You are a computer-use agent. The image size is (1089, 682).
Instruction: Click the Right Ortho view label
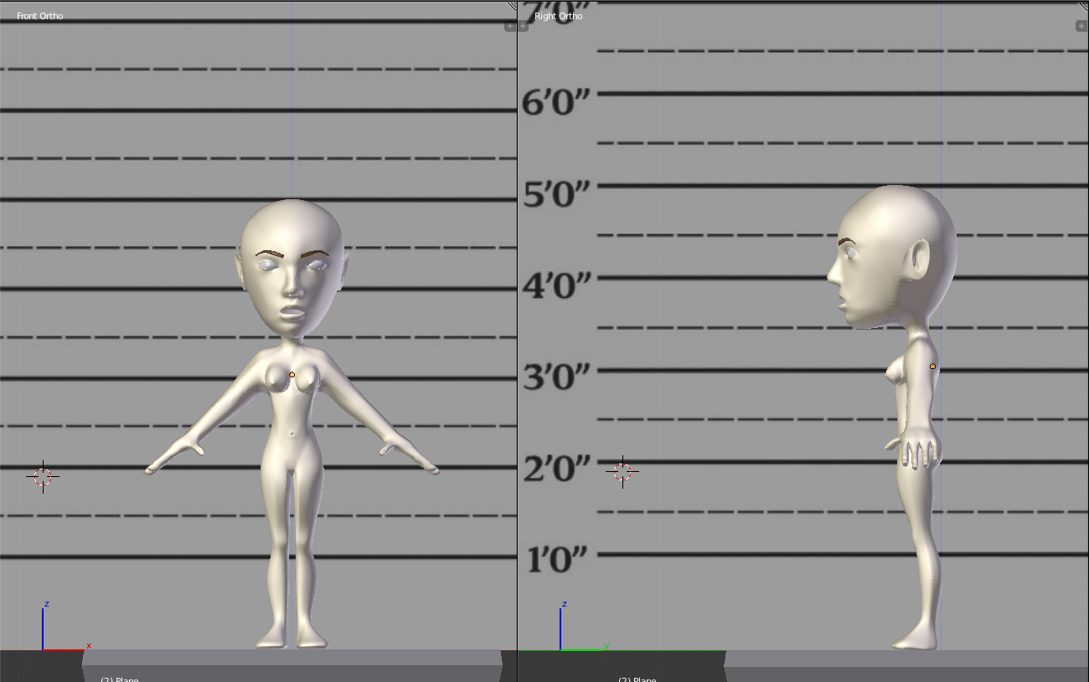point(558,16)
